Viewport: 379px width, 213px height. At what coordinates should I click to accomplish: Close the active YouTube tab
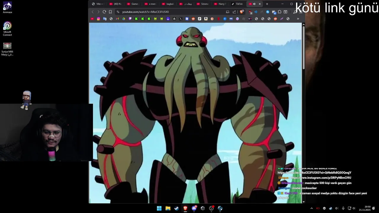[260, 4]
